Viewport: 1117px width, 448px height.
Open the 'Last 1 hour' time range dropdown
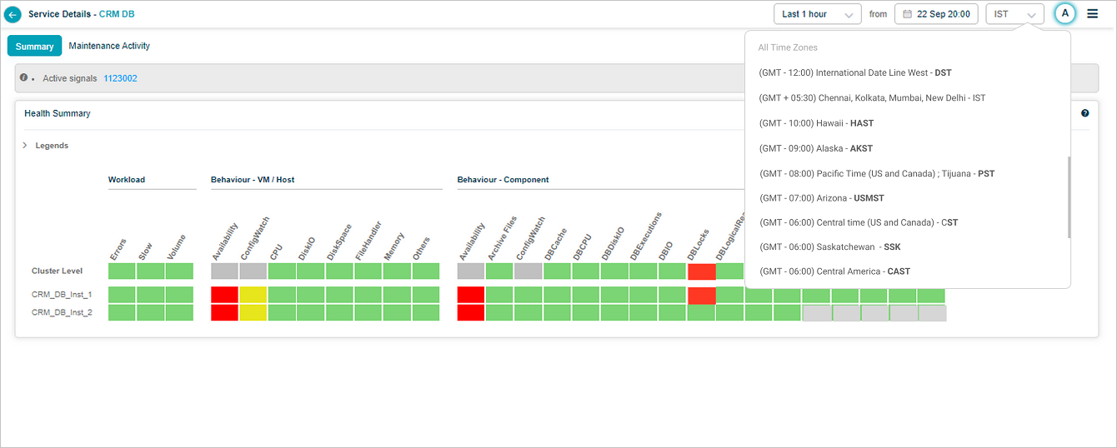tap(816, 14)
